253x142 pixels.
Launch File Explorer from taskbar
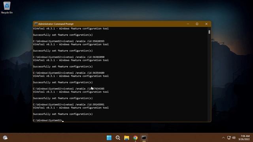point(126,138)
